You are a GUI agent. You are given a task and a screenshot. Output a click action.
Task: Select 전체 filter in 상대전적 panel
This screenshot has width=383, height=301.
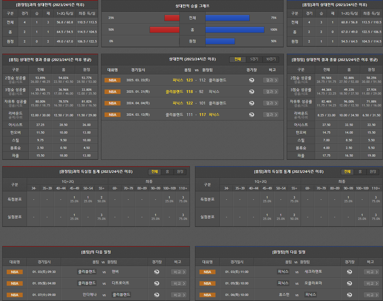click(238, 59)
